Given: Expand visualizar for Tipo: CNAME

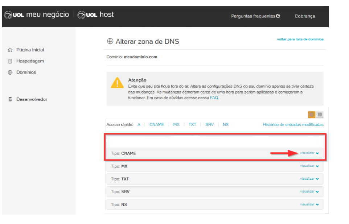Looking at the screenshot, I should pyautogui.click(x=309, y=153).
